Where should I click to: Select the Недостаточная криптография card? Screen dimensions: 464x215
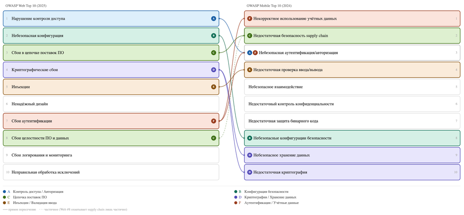click(x=352, y=172)
